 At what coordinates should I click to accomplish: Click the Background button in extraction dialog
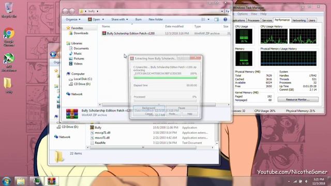(148, 108)
